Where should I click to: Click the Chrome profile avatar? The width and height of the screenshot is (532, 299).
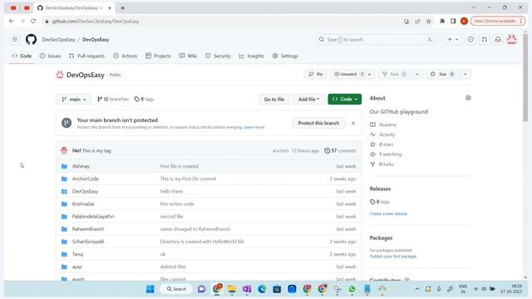[x=464, y=21]
